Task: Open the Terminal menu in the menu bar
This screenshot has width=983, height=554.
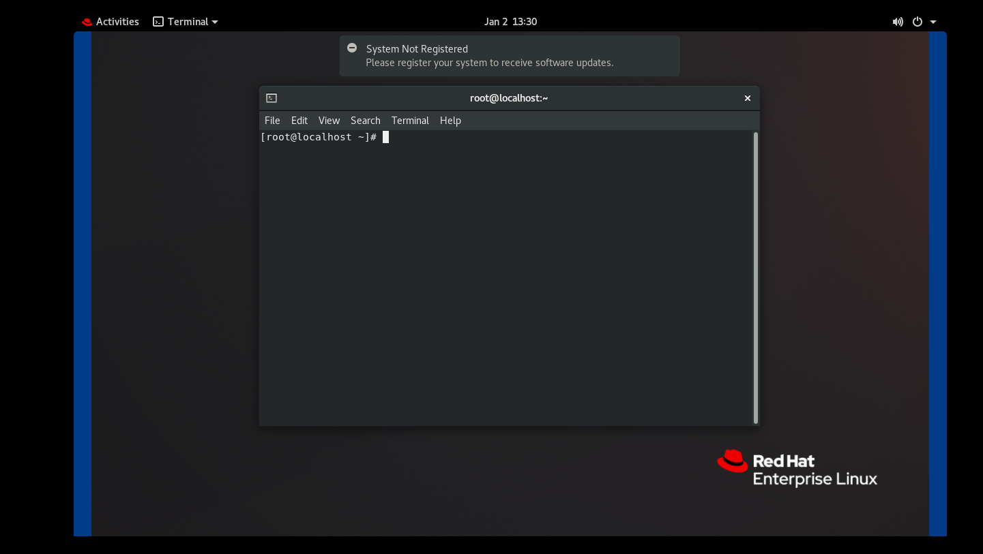Action: click(410, 120)
